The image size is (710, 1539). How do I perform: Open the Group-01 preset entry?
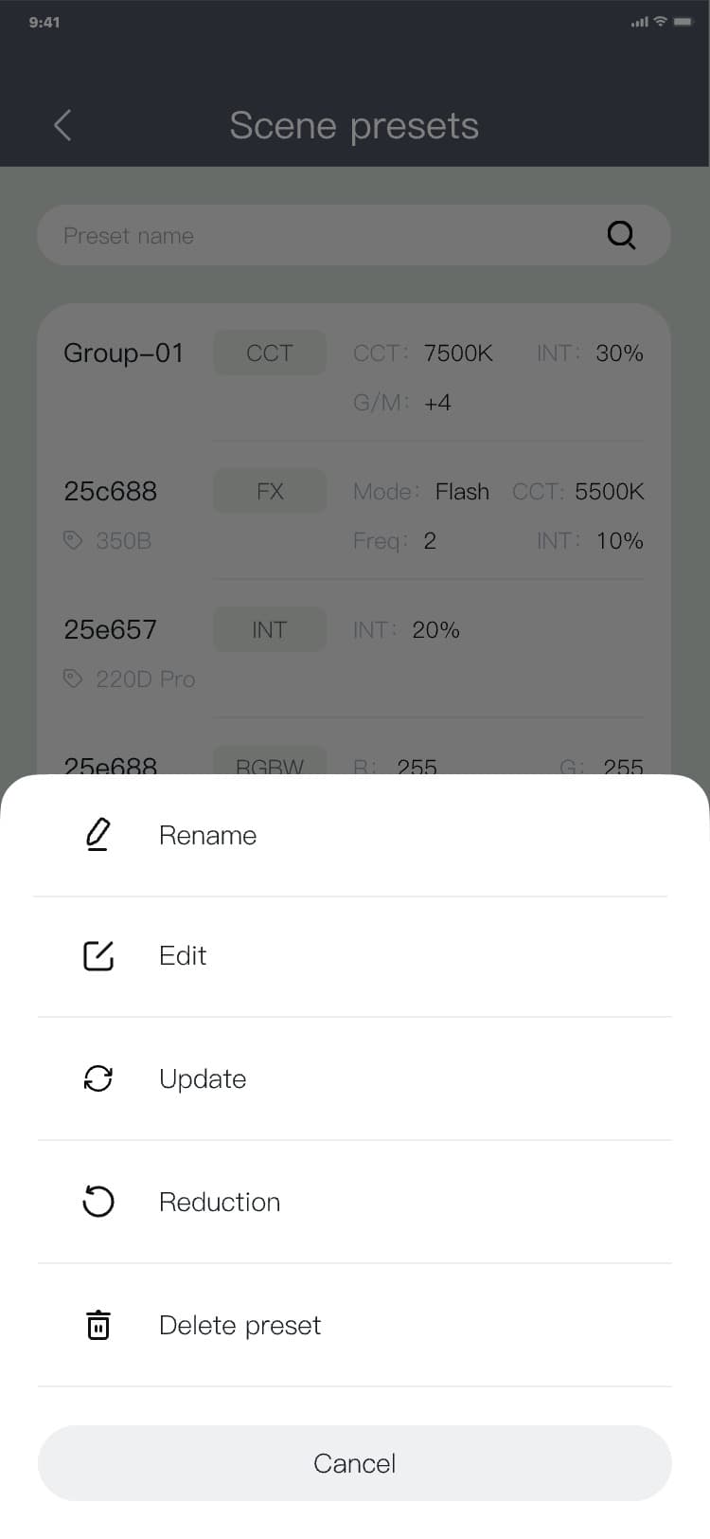[x=123, y=353]
